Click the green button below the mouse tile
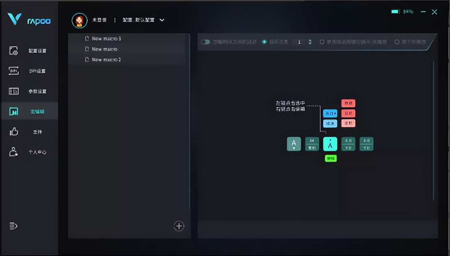 pyautogui.click(x=330, y=158)
